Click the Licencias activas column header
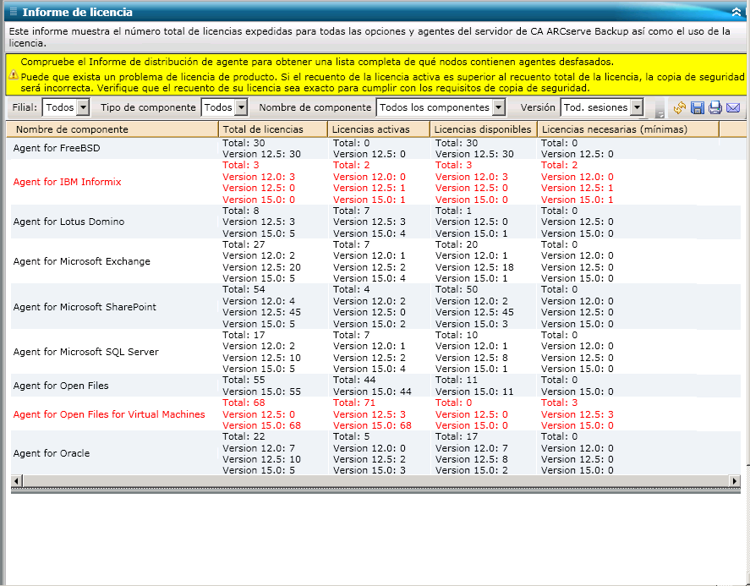 [x=379, y=129]
